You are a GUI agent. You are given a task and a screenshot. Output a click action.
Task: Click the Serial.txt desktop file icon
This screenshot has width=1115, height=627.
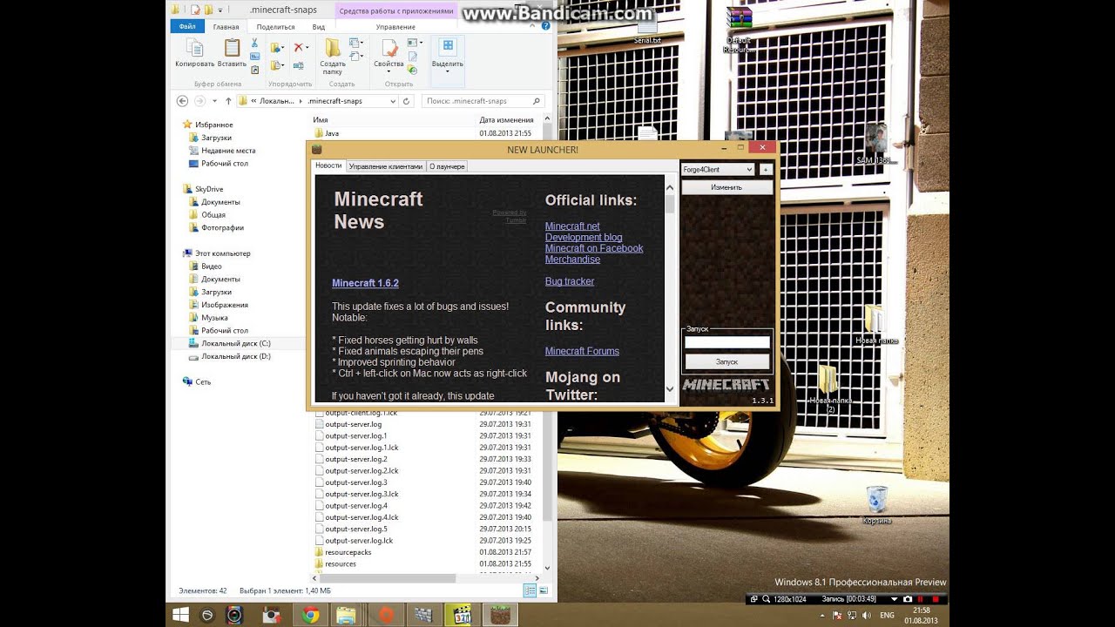(647, 28)
